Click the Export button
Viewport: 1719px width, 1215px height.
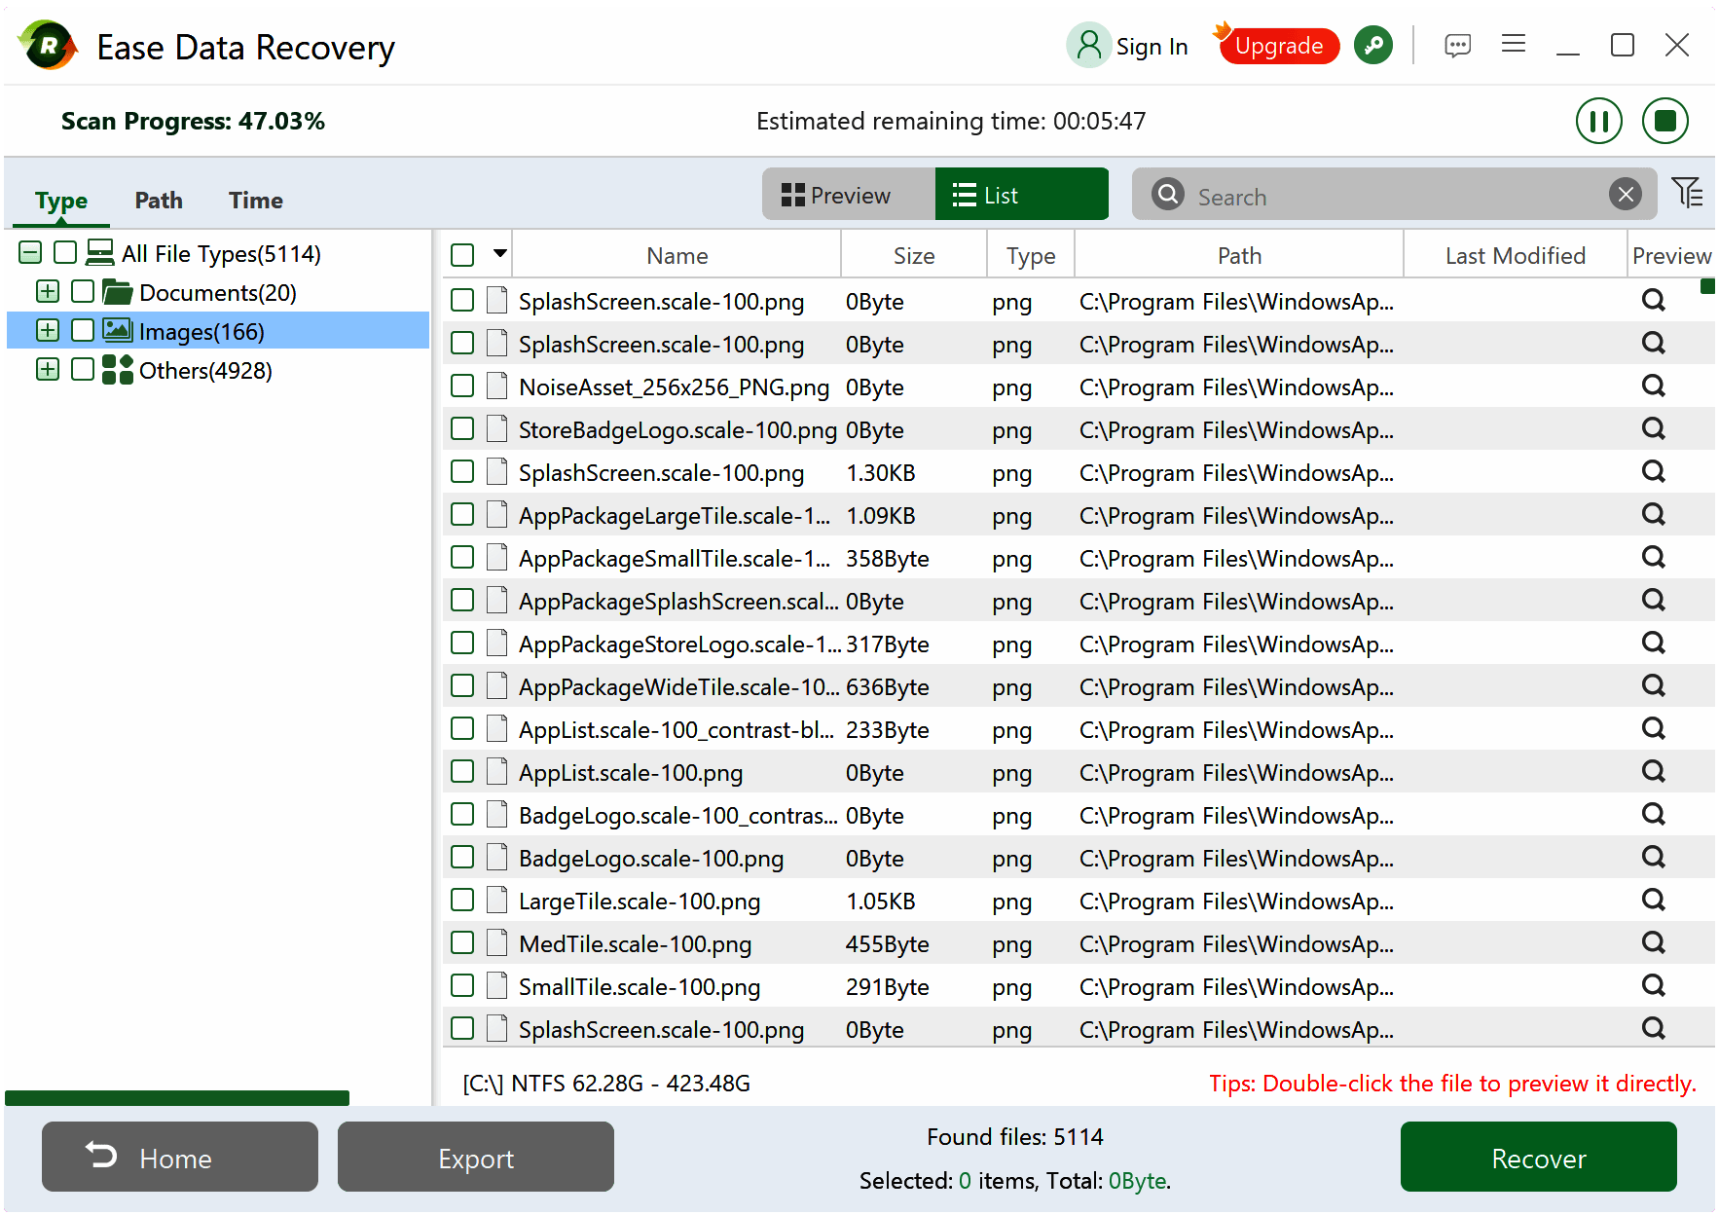click(475, 1158)
